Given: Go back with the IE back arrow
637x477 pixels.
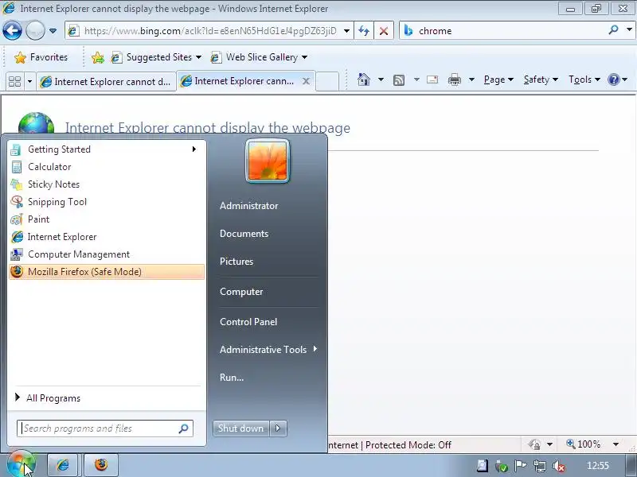Looking at the screenshot, I should 12,30.
